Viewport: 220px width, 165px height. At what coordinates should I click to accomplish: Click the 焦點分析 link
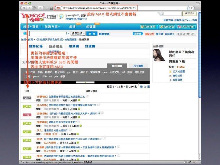click(149, 34)
